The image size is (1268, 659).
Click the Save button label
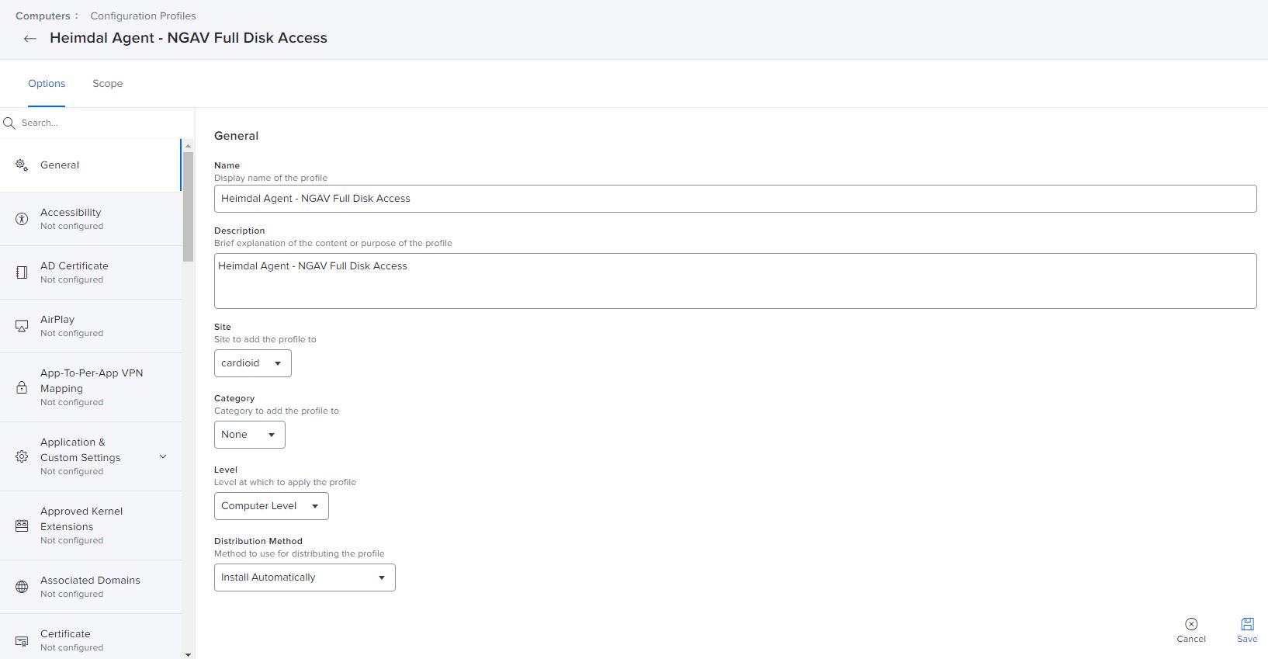[x=1247, y=640]
